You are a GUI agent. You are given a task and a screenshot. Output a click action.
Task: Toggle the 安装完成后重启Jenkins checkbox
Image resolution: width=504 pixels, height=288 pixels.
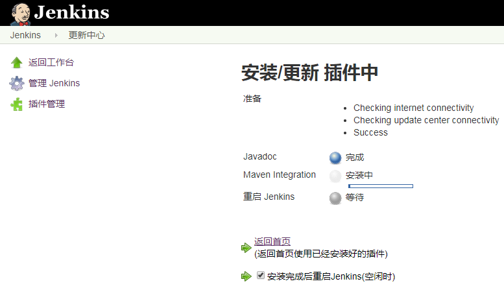coord(260,275)
